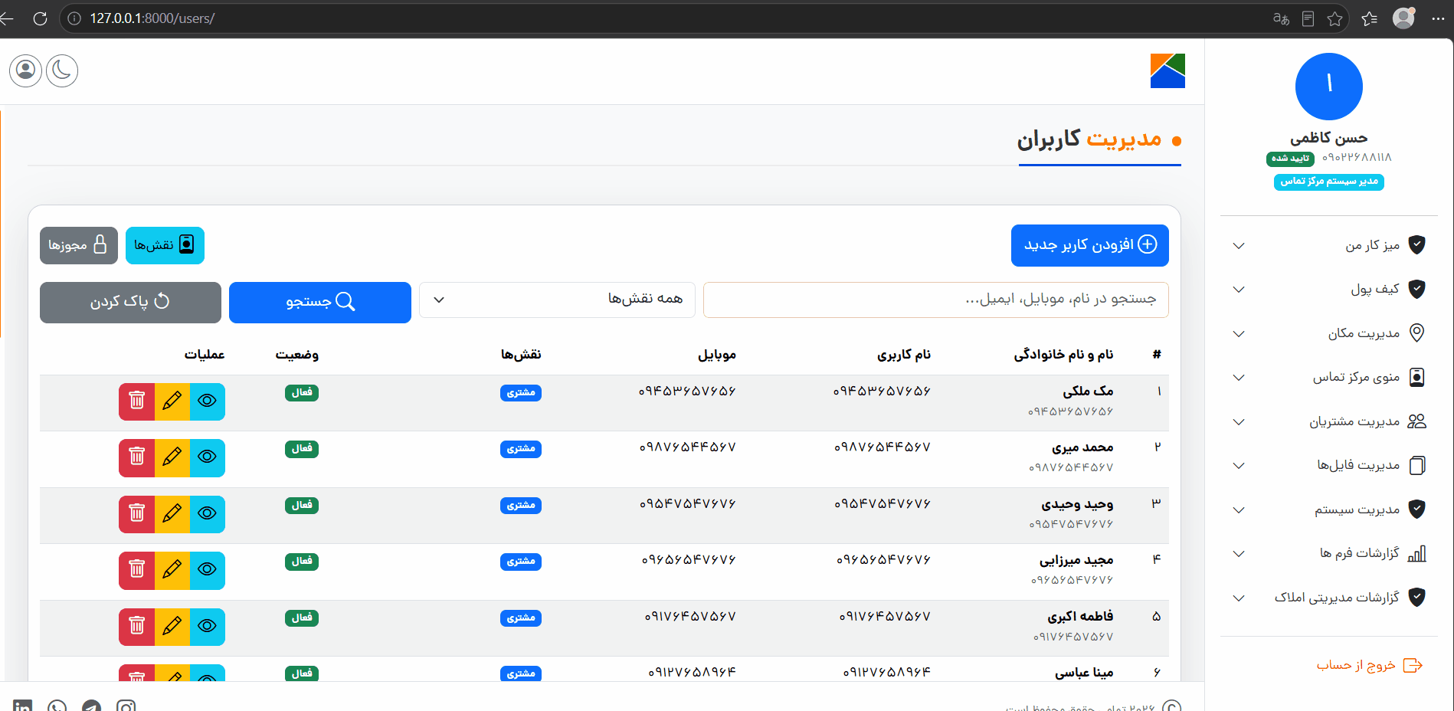This screenshot has width=1454, height=711.
Task: Expand the chevron beside منوی مرکز تماس
Action: (1239, 378)
